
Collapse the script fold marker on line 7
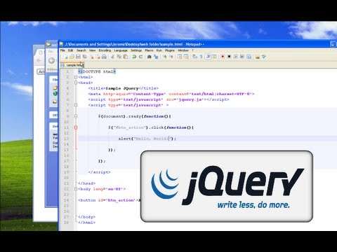[76, 105]
